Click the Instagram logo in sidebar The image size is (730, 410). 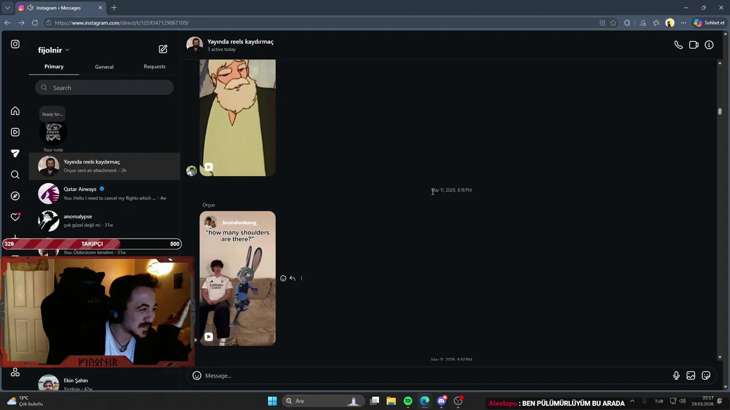point(15,44)
